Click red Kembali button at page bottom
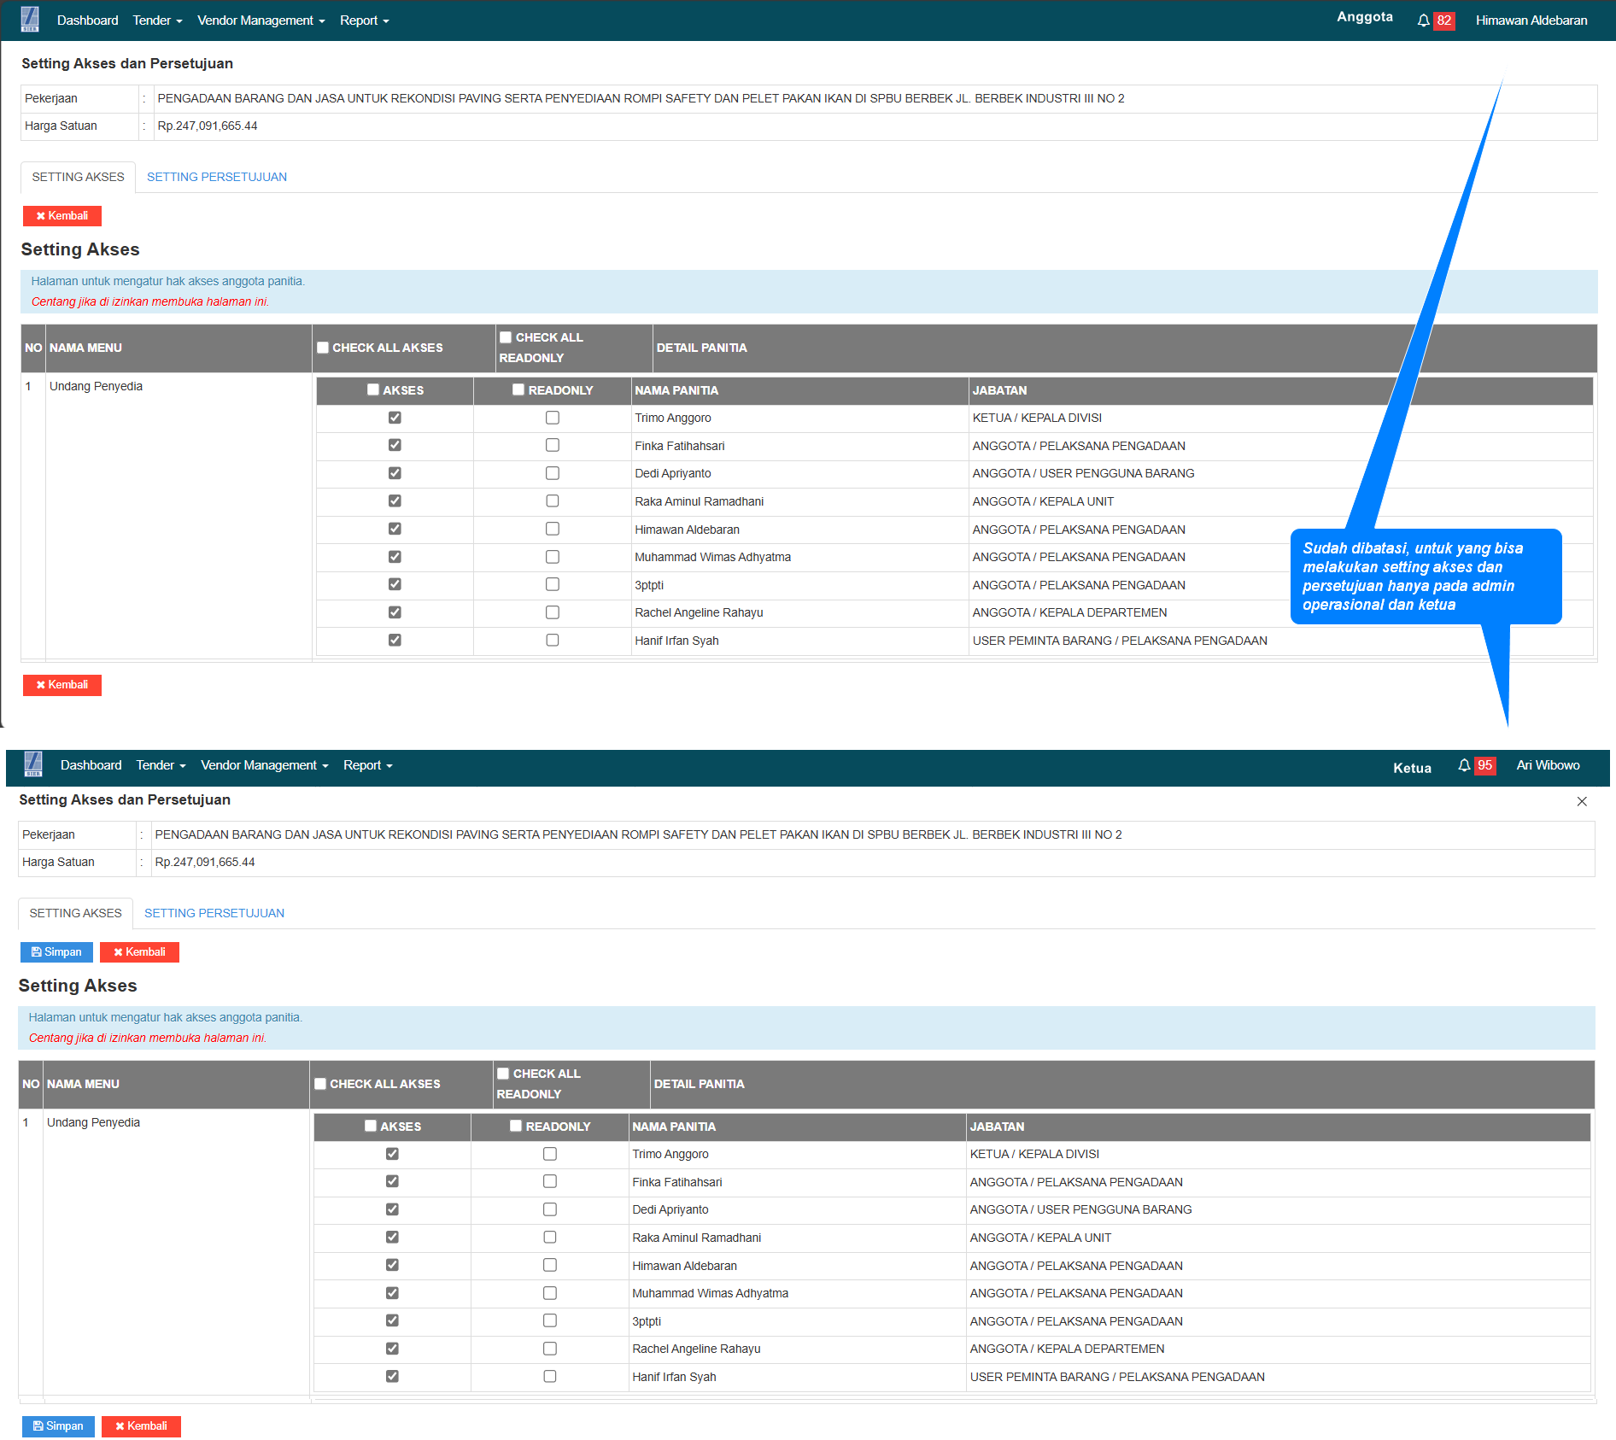Image resolution: width=1616 pixels, height=1440 pixels. pos(141,1425)
